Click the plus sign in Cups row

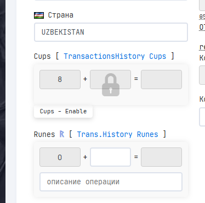(85, 79)
